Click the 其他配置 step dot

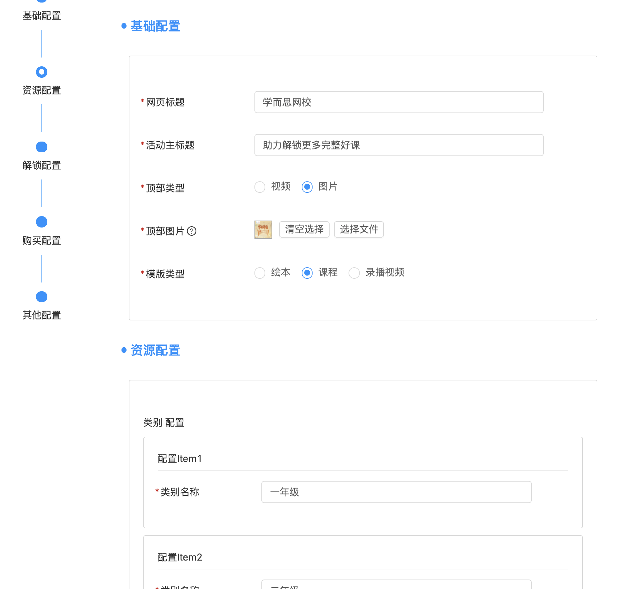[x=41, y=297]
